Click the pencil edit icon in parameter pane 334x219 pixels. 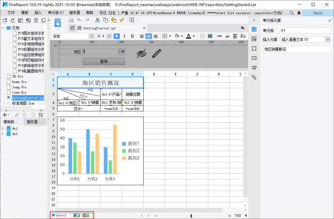point(157,54)
